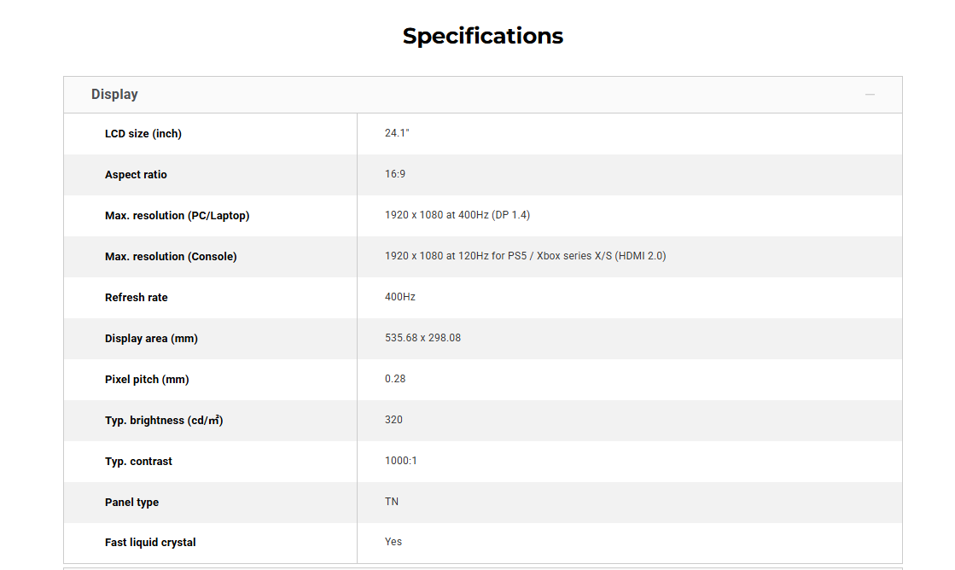Collapse the Display section with minus icon

click(x=870, y=95)
